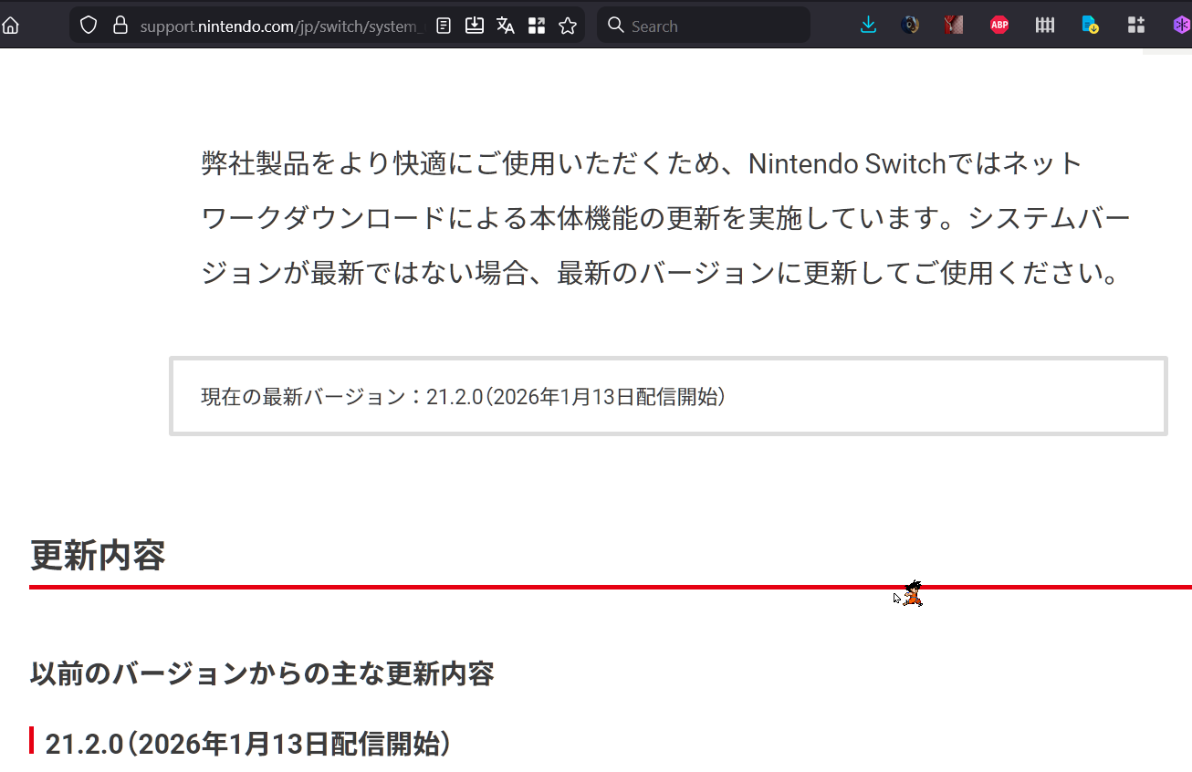Click the four-squares icon in address bar
The width and height of the screenshot is (1192, 772).
point(537,26)
